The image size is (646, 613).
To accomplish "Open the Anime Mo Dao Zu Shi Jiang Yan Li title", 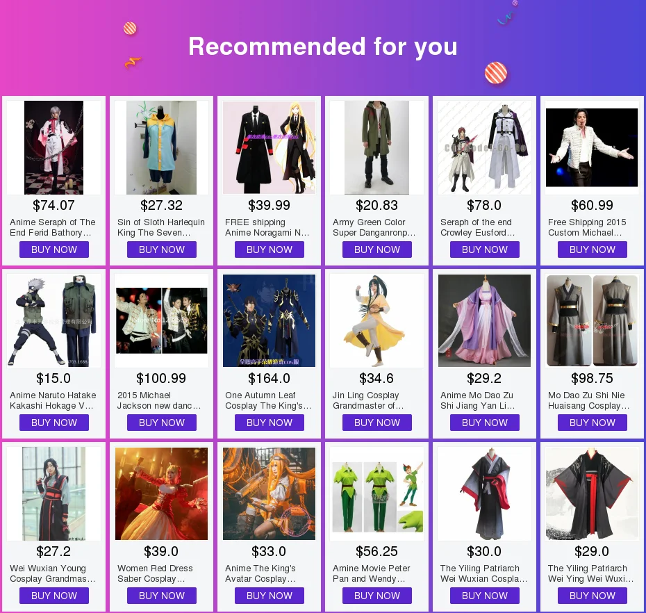I will pos(478,400).
